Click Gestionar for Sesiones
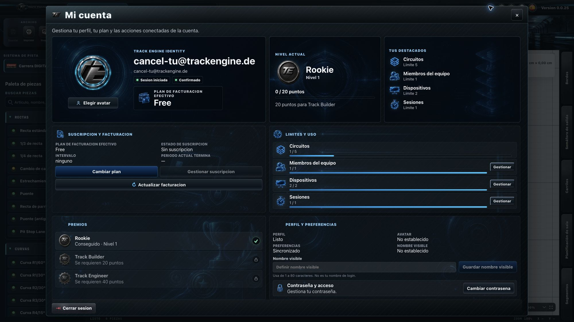 coord(502,201)
